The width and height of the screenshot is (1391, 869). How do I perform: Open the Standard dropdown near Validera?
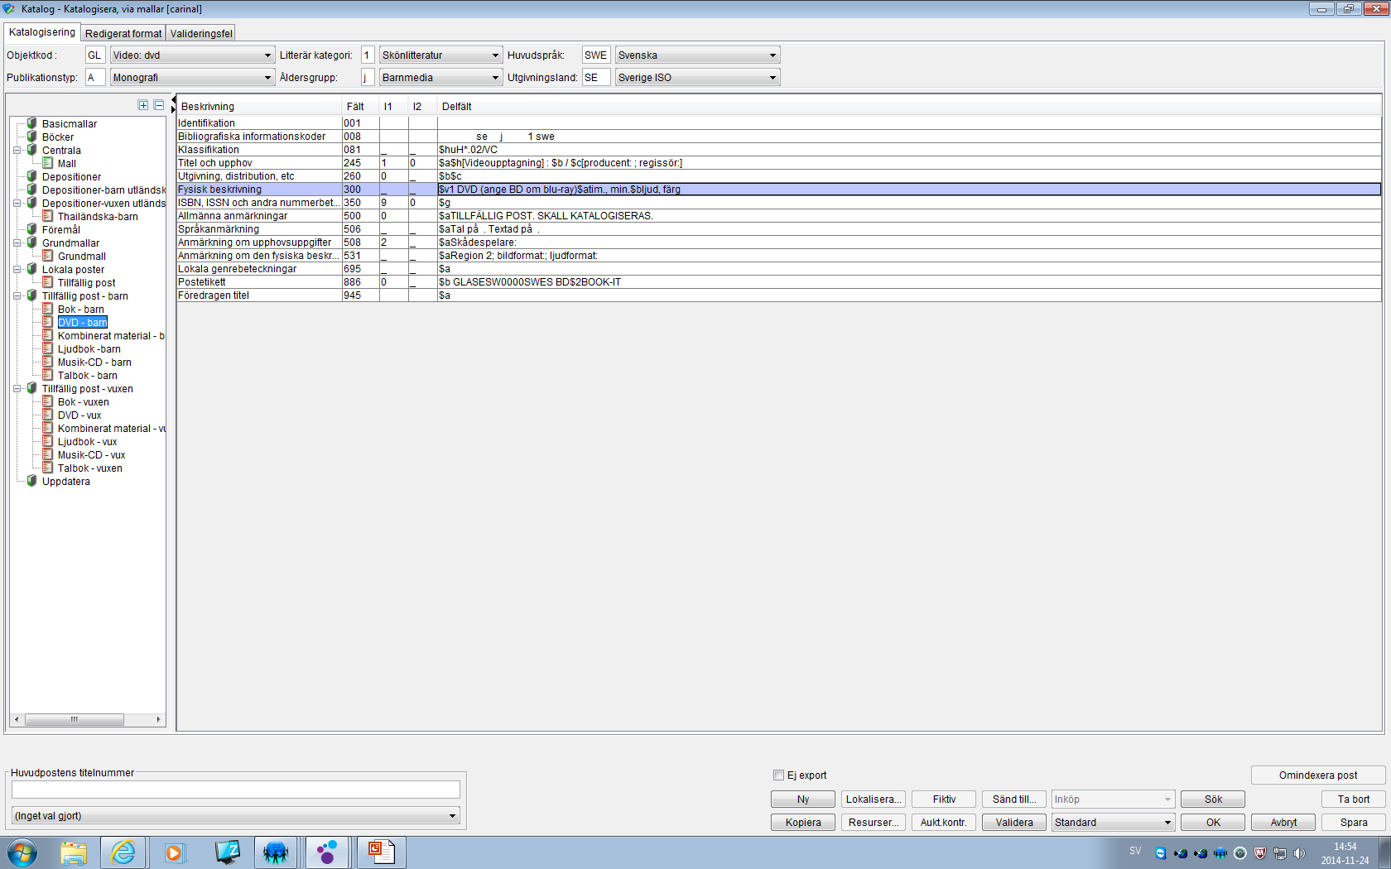coord(1167,823)
